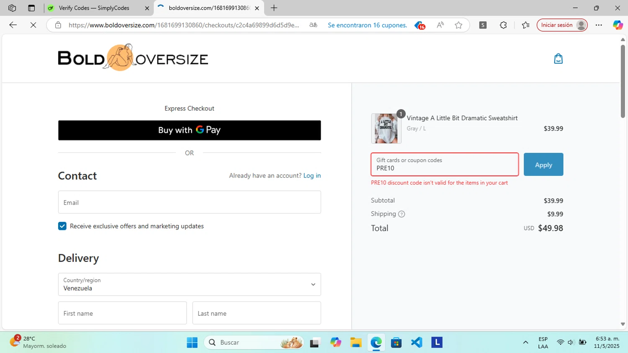The height and width of the screenshot is (353, 628).
Task: Show hidden system tray icons
Action: pos(525,343)
